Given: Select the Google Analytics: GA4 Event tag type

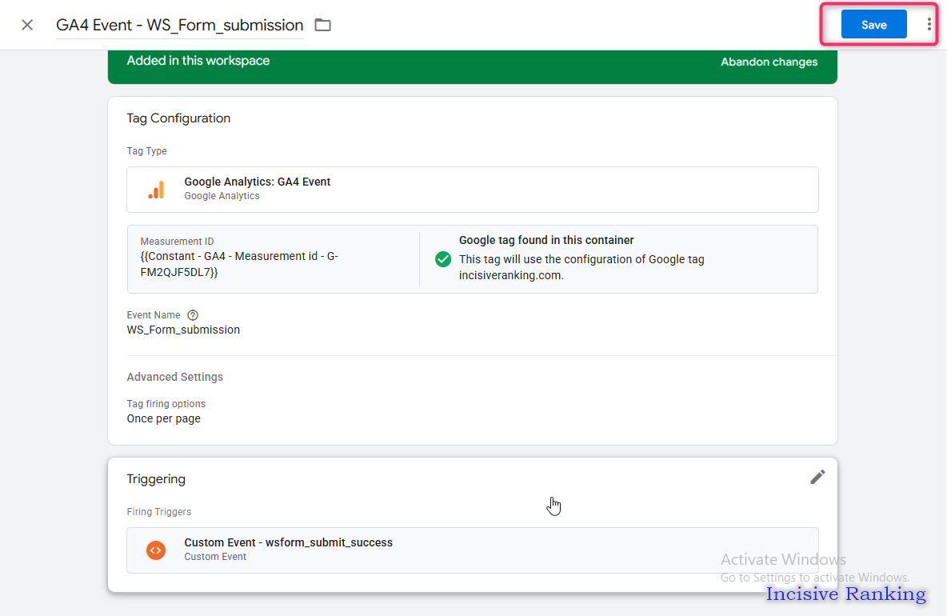Looking at the screenshot, I should [x=472, y=190].
